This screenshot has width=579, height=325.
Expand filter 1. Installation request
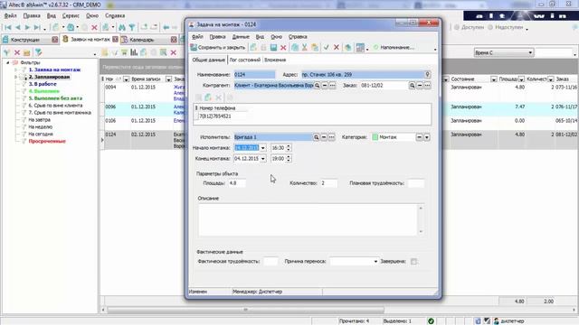tap(16, 70)
